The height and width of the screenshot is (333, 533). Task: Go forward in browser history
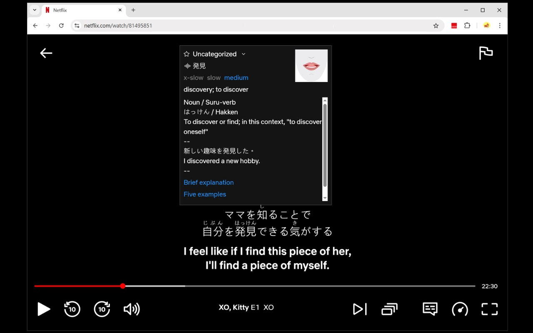48,25
